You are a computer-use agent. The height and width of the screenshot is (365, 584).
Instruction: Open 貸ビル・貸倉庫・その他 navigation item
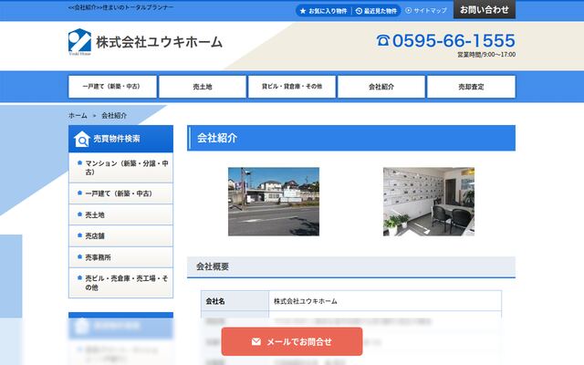pyautogui.click(x=292, y=87)
